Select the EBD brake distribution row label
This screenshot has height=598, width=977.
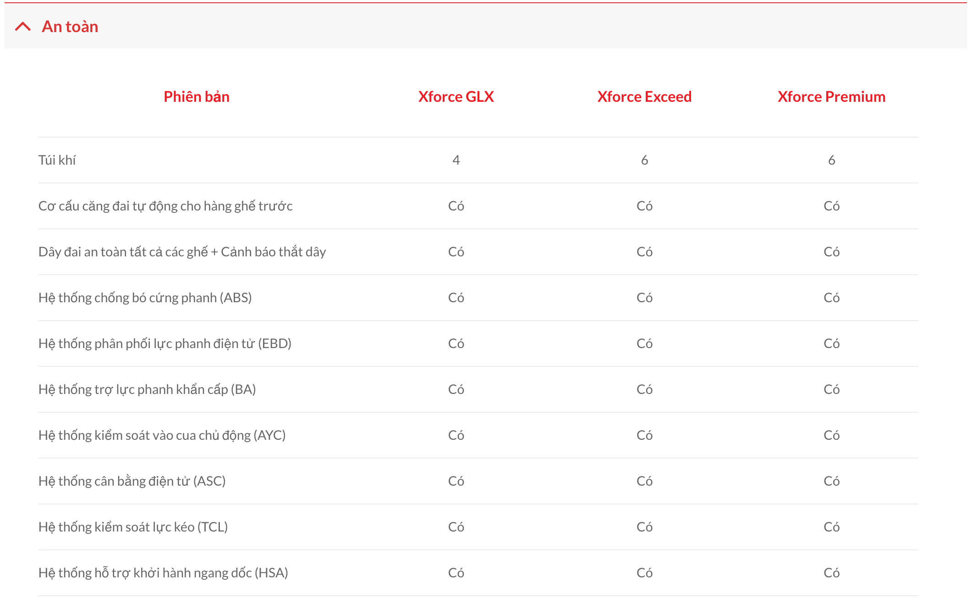point(165,343)
